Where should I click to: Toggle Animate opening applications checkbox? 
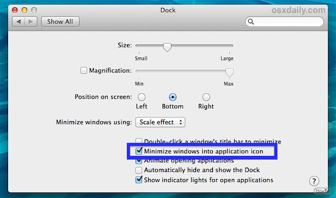point(139,161)
